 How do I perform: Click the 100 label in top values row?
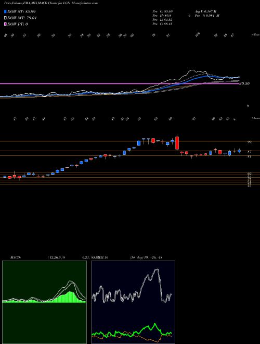(198, 35)
